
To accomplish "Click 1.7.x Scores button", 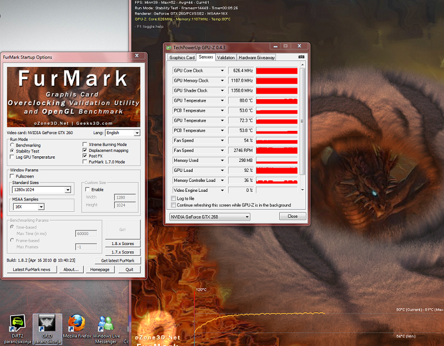I will pos(123,252).
